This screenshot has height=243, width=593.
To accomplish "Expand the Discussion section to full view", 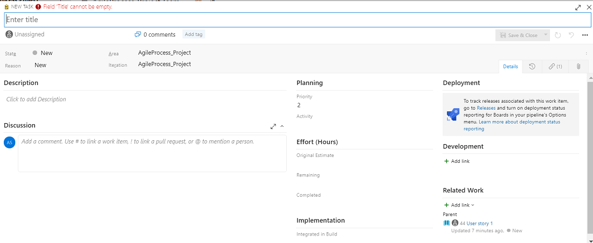I will [x=273, y=126].
